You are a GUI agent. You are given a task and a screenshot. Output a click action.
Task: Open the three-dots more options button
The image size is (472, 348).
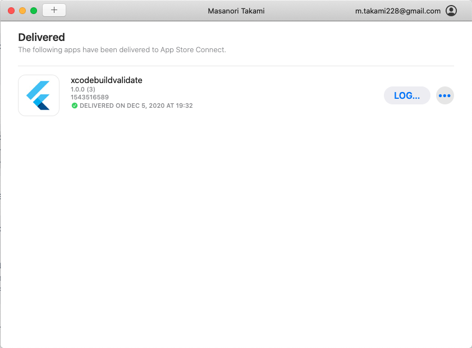click(x=445, y=95)
